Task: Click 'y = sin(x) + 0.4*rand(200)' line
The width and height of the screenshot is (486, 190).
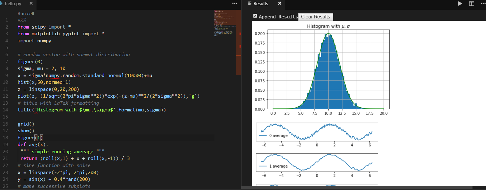Action: coord(54,179)
